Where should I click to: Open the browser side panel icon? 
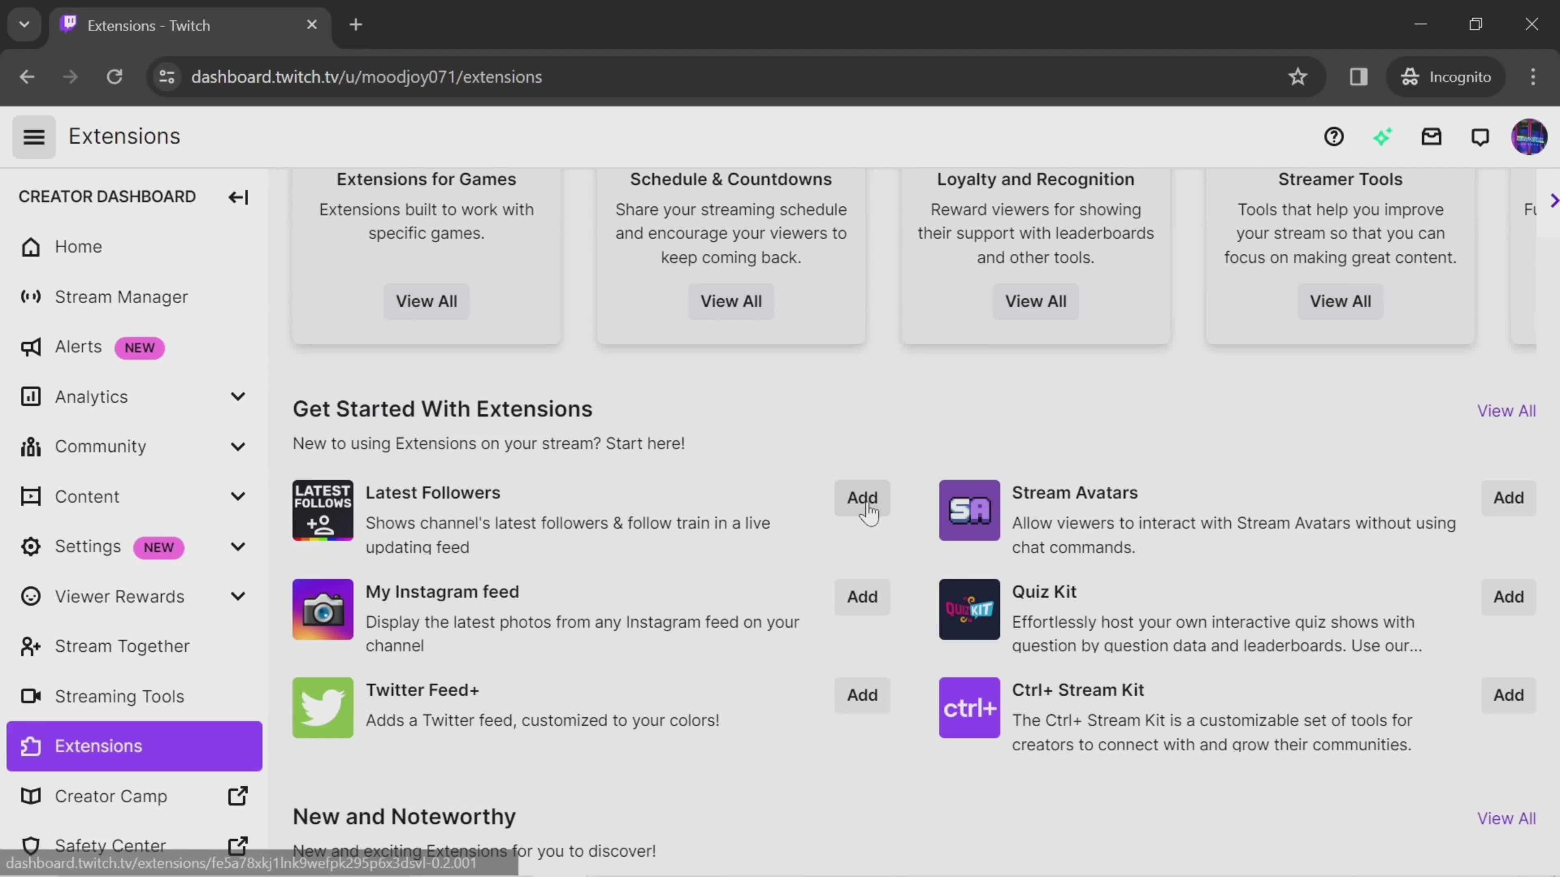point(1358,77)
